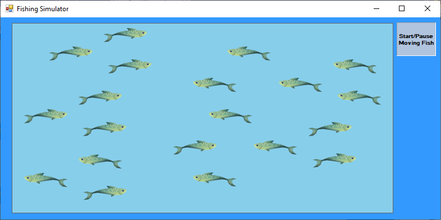This screenshot has height=220, width=441.
Task: Select the only right-facing fish in the middle area
Action: pyautogui.click(x=195, y=148)
